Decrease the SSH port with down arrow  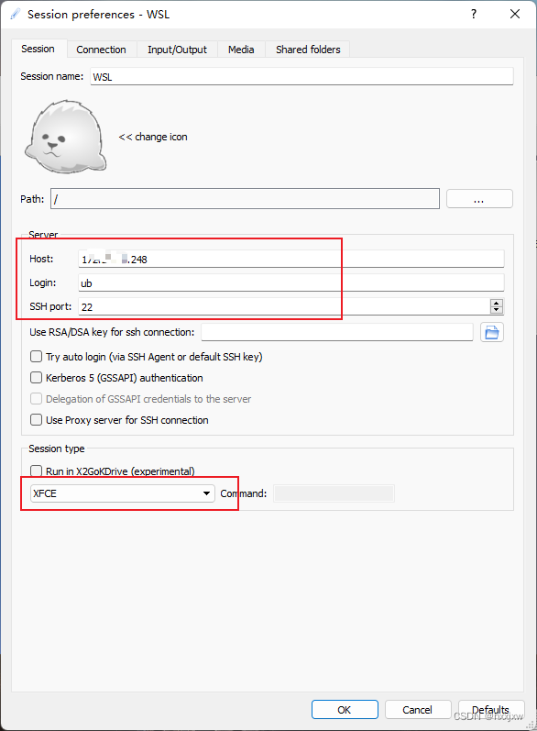497,310
